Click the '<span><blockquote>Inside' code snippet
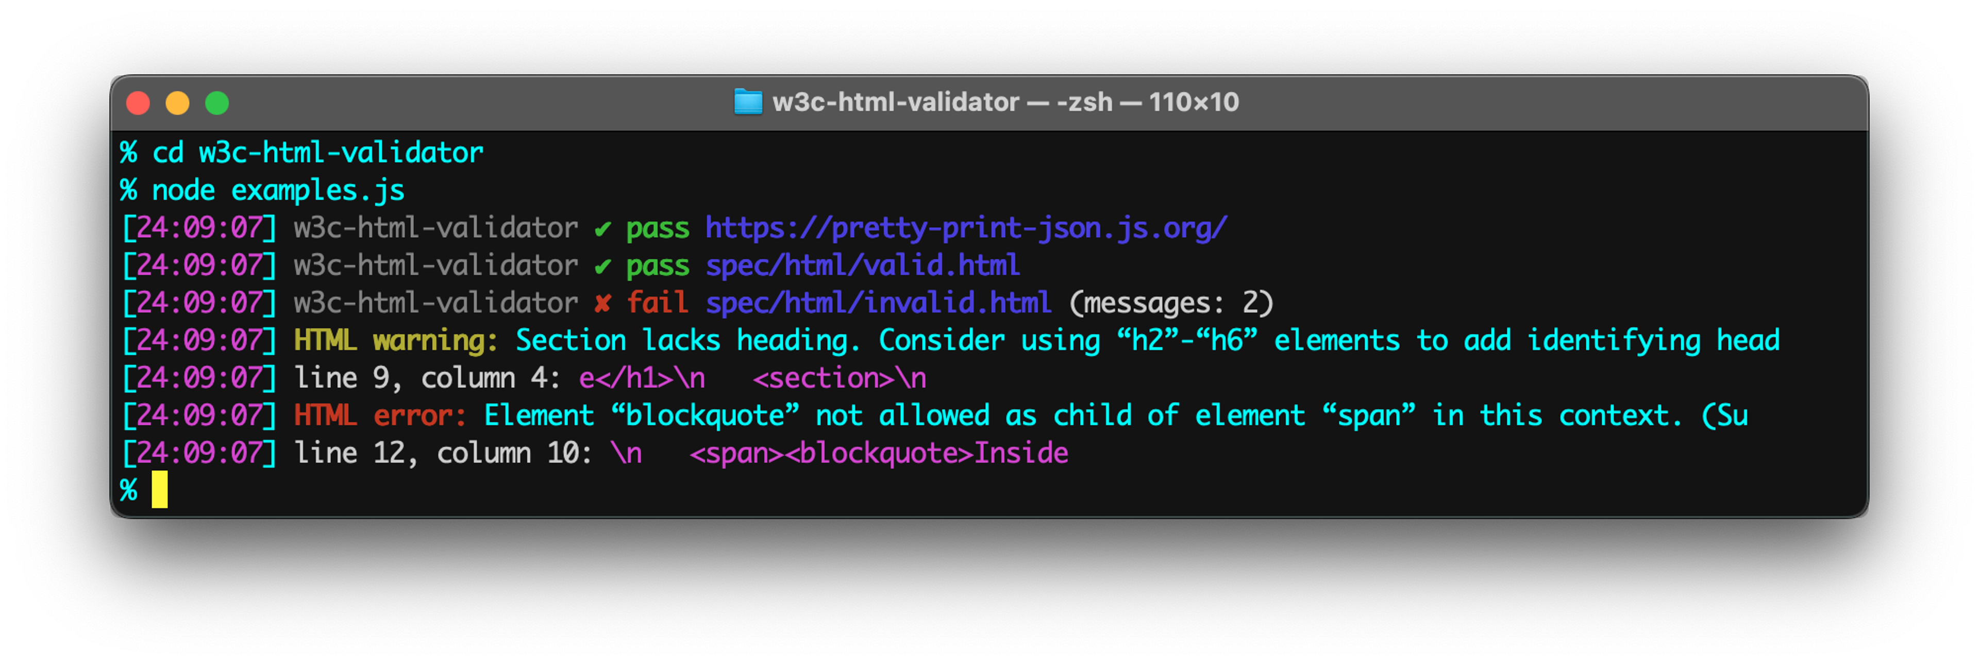1979x664 pixels. (x=879, y=454)
